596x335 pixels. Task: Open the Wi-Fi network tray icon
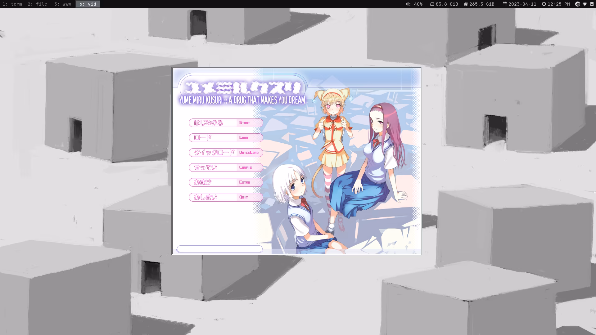pos(585,4)
